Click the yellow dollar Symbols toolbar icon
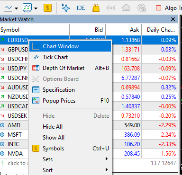Screen dimensions: 182x175 point(47,8)
